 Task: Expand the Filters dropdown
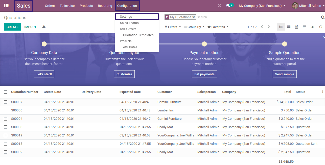point(173,27)
